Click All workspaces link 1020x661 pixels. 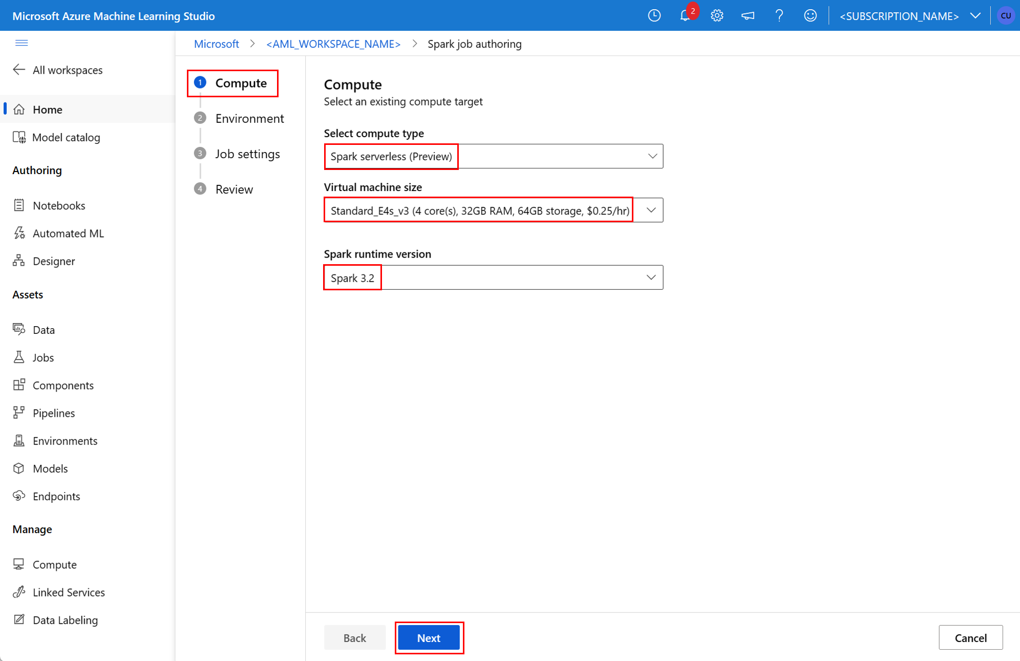[68, 70]
